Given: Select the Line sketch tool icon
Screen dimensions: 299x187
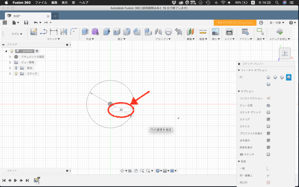Looking at the screenshot, I should click(44, 32).
